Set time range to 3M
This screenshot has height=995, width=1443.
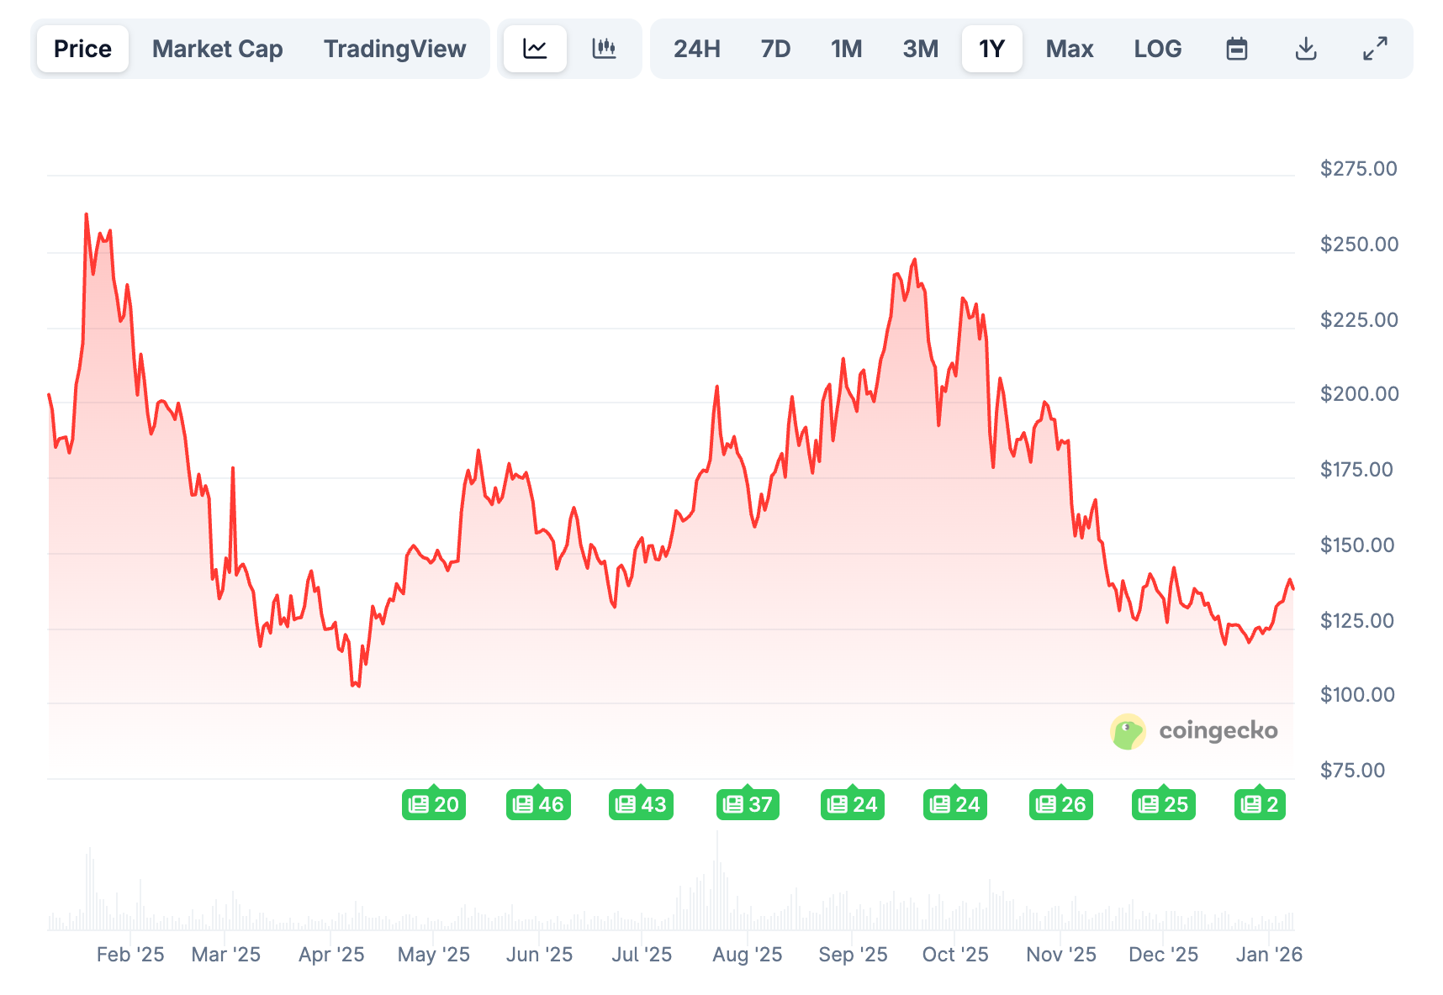920,49
